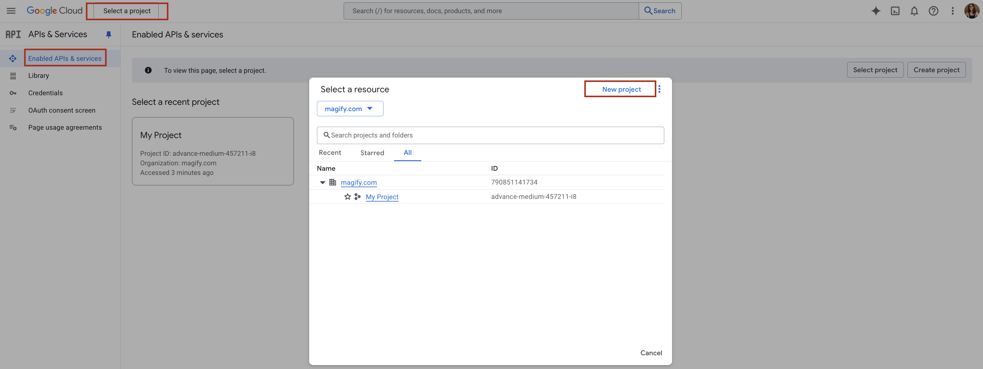
Task: Switch to the Starred tab
Action: tap(372, 152)
